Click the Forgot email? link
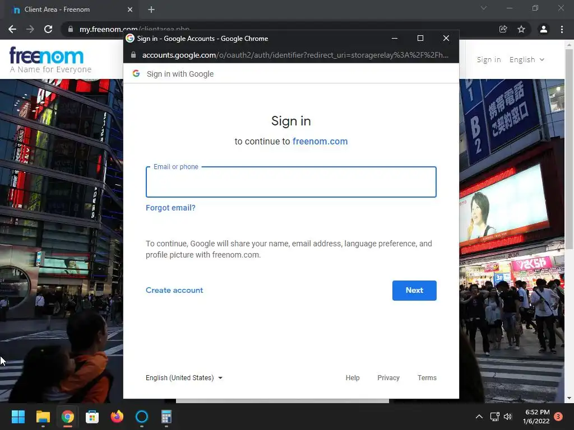The width and height of the screenshot is (574, 430). [170, 208]
